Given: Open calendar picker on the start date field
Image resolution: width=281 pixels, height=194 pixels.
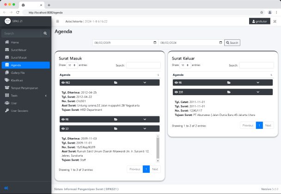Looking at the screenshot, I should tap(154, 43).
